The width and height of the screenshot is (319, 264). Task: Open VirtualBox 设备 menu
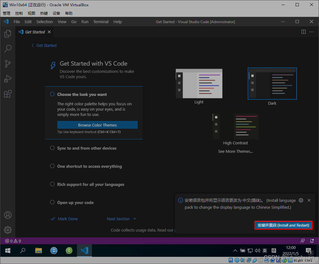coord(56,13)
